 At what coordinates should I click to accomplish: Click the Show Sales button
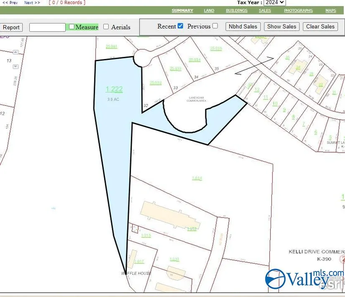[281, 26]
